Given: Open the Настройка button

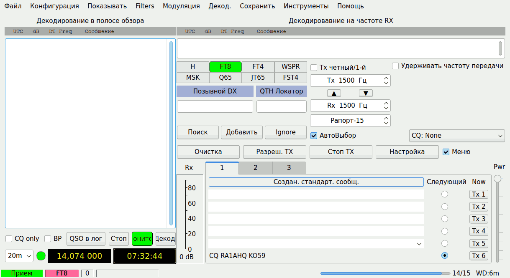Looking at the screenshot, I should coord(407,152).
